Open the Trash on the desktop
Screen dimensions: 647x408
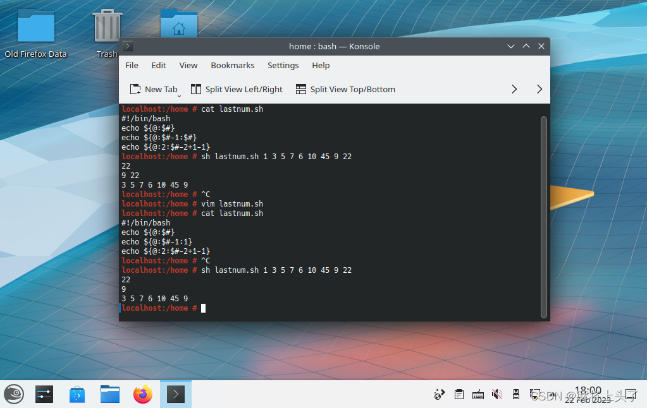(106, 25)
